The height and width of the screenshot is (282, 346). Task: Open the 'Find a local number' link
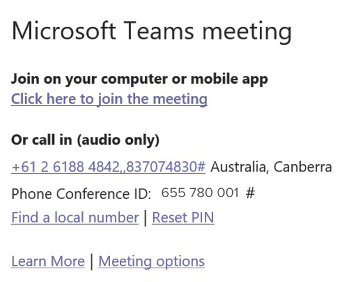click(x=75, y=217)
